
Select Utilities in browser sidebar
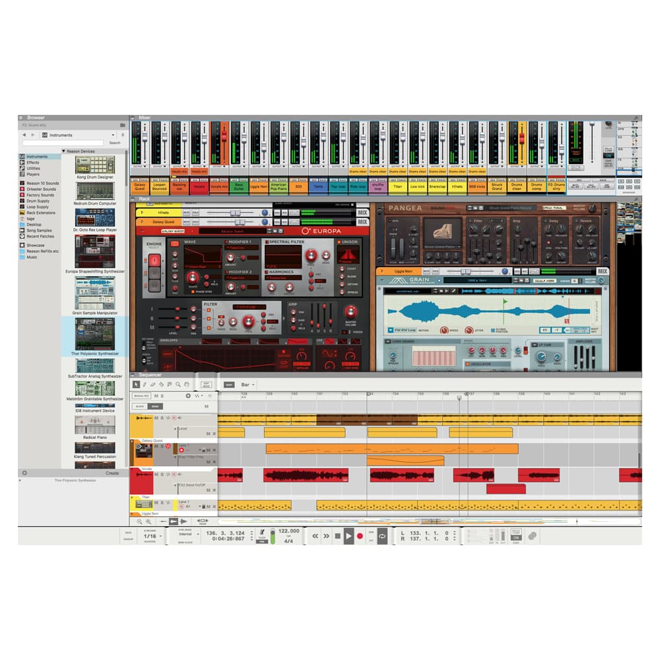(33, 168)
